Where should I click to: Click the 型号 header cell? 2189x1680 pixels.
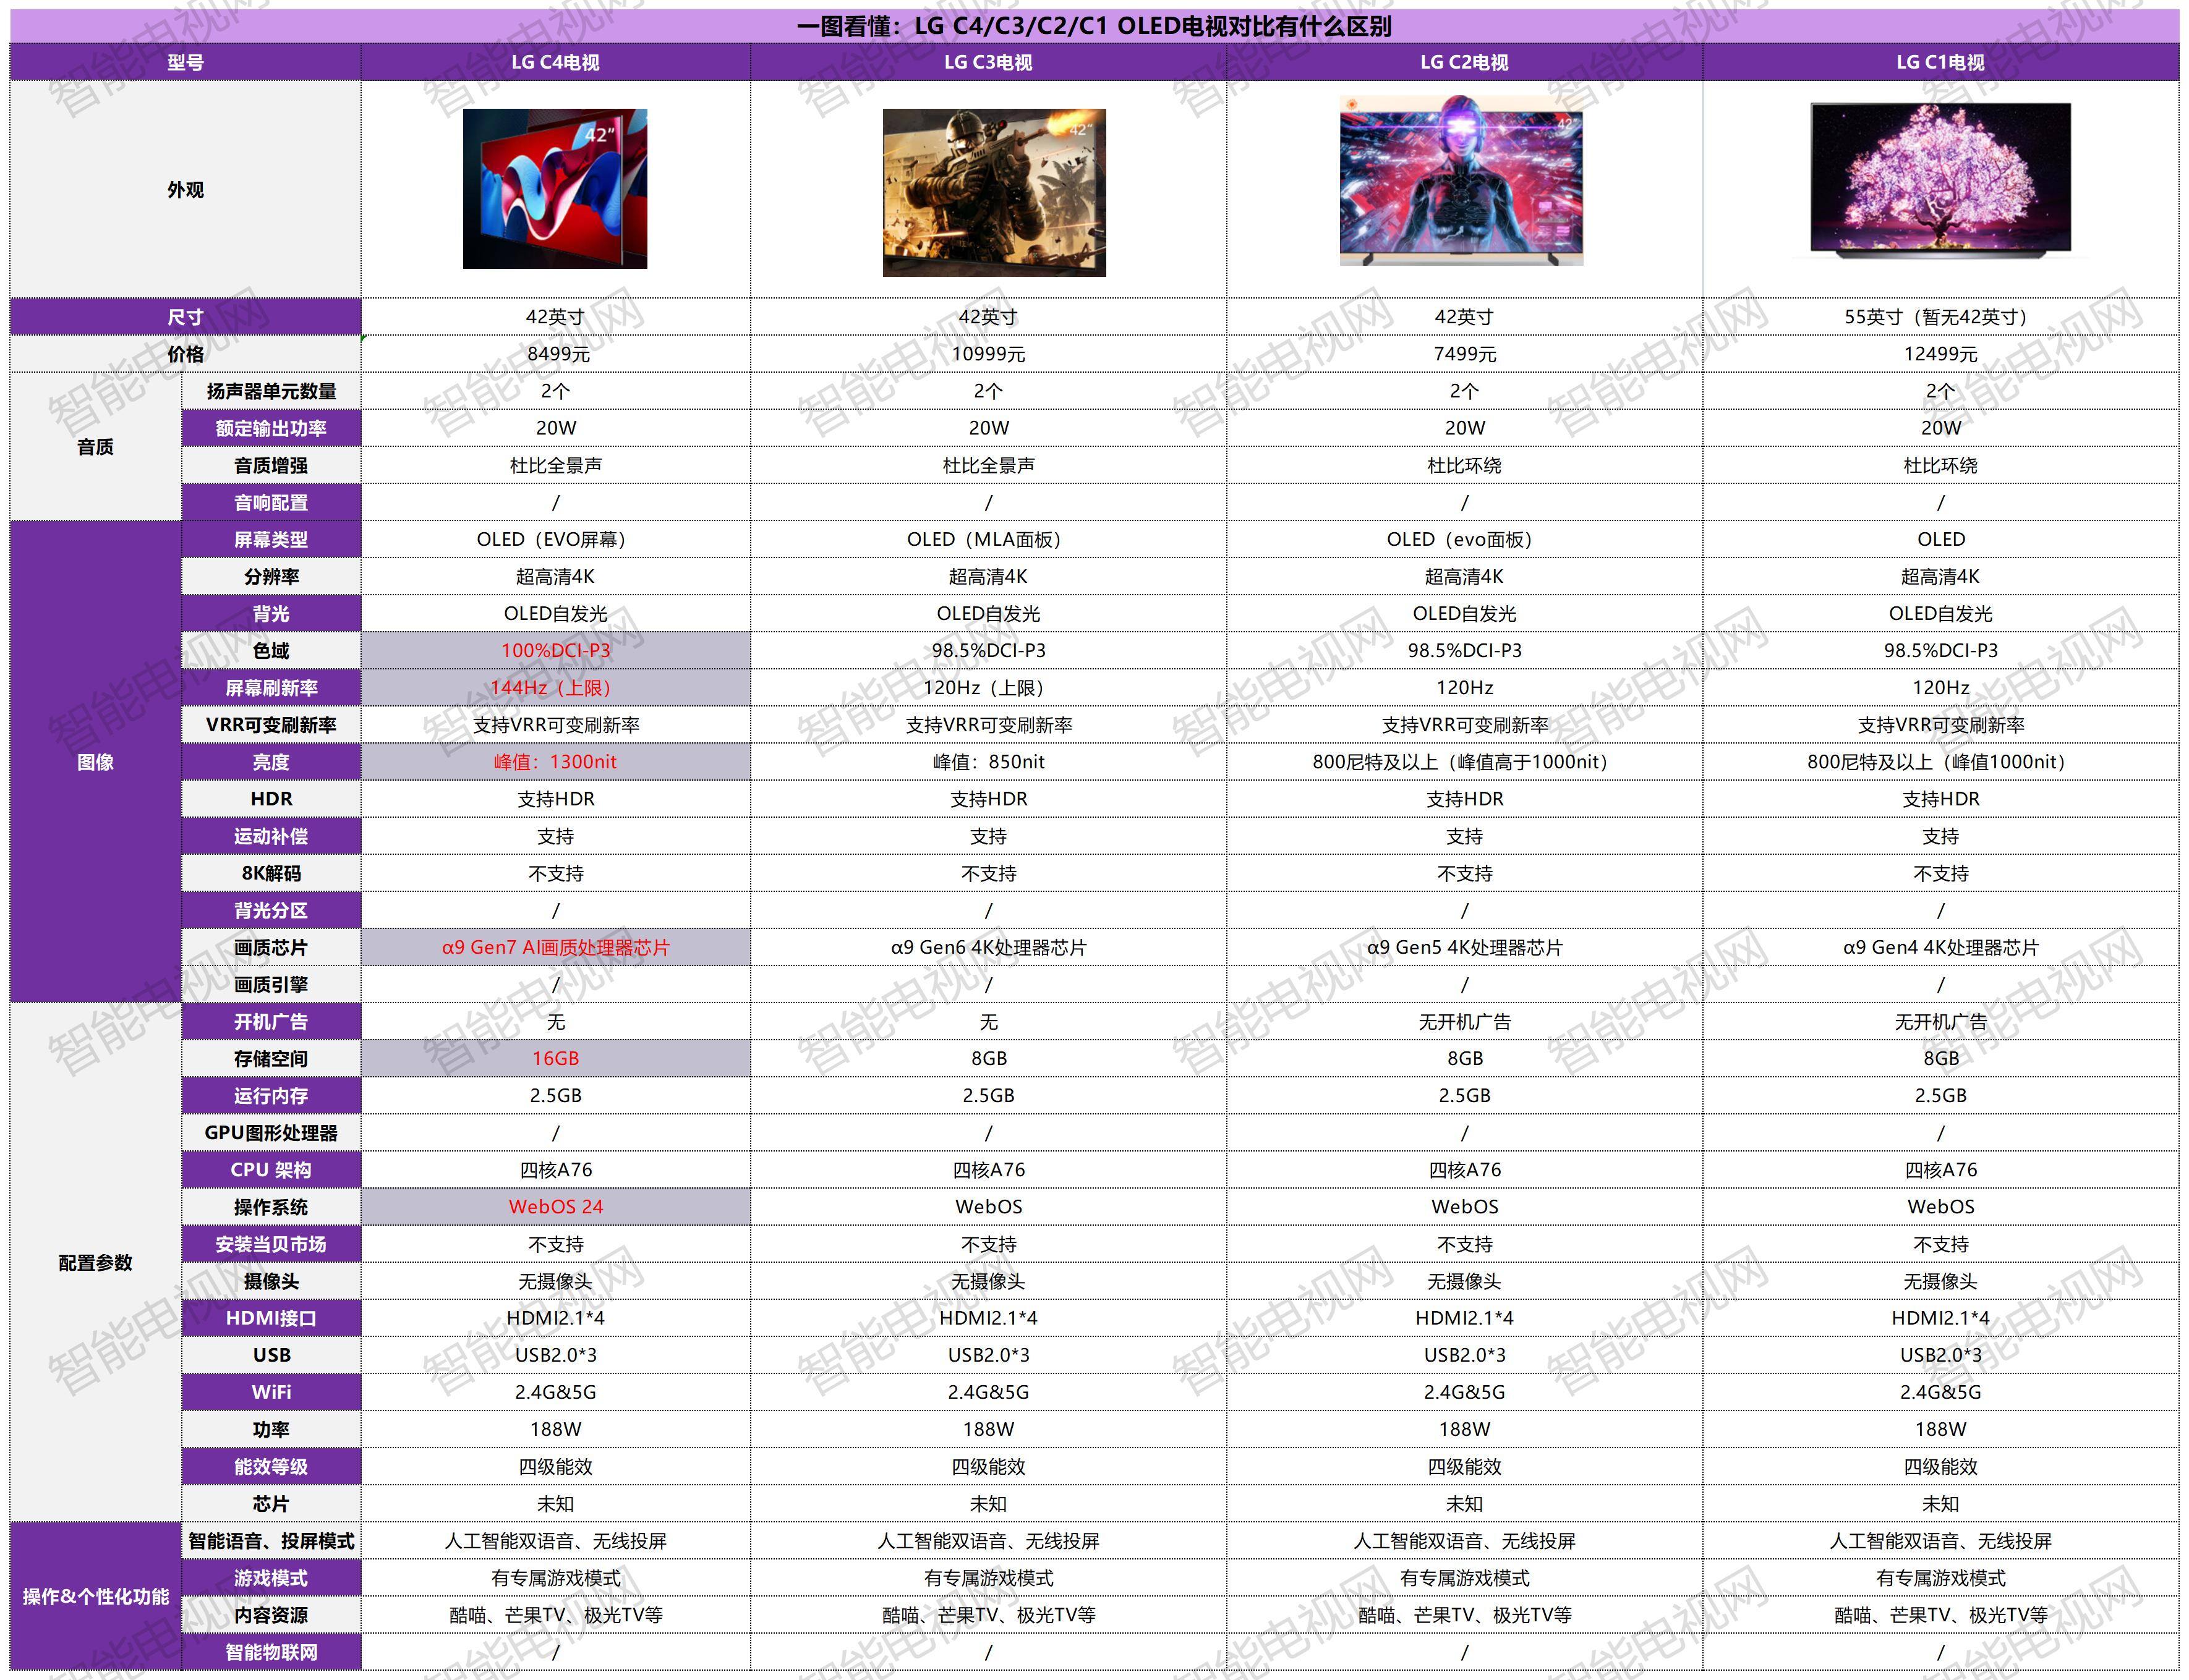click(185, 62)
